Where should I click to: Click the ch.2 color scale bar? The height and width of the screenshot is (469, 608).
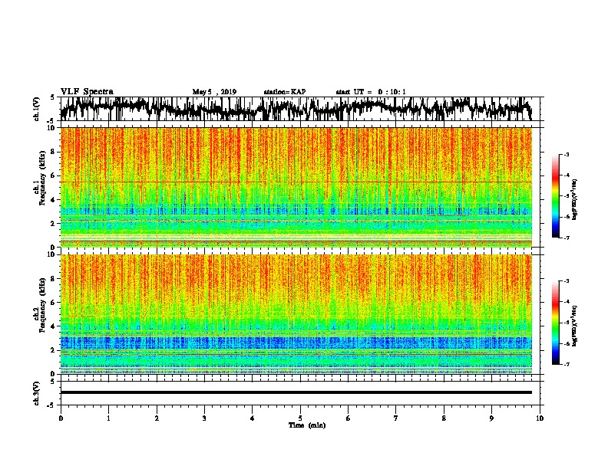555,323
